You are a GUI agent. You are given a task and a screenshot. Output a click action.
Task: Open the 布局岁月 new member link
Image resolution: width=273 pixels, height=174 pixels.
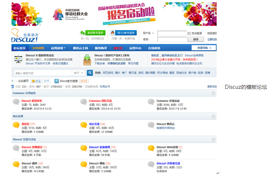tap(105, 86)
